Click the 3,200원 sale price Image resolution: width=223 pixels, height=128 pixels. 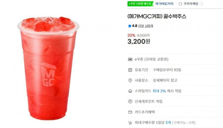[x=139, y=42]
